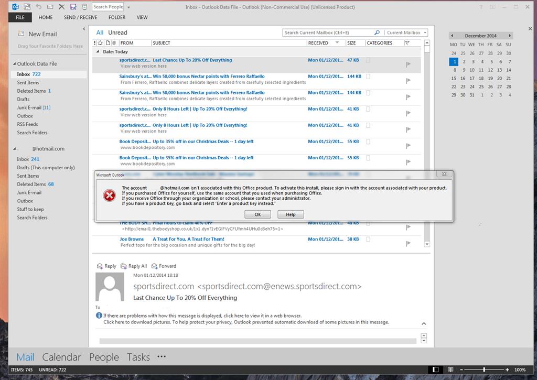Open the Current Mailbox scope dropdown
This screenshot has width=537, height=380.
tap(425, 33)
